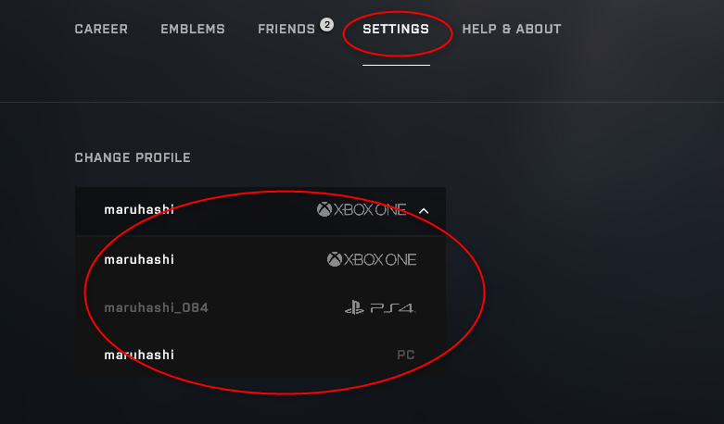This screenshot has width=724, height=424.
Task: Click the PC platform label
Action: coord(406,355)
